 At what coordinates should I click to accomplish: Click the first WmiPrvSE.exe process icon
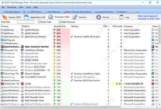tap(2, 97)
